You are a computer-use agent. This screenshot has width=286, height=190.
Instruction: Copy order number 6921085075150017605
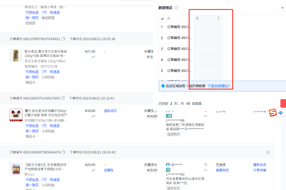63,98
